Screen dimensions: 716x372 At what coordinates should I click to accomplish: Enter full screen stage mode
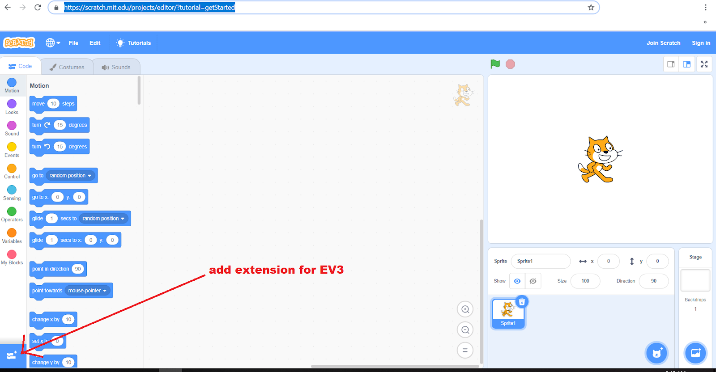point(704,64)
